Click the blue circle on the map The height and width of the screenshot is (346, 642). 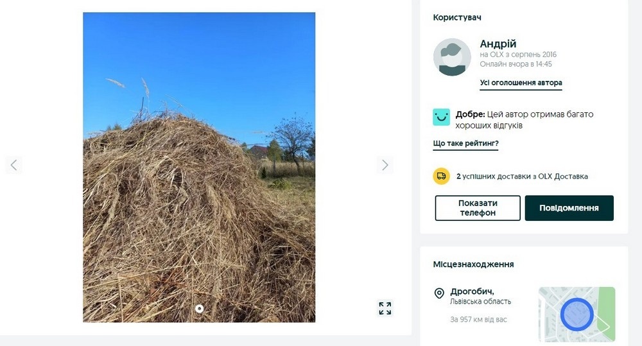click(577, 315)
